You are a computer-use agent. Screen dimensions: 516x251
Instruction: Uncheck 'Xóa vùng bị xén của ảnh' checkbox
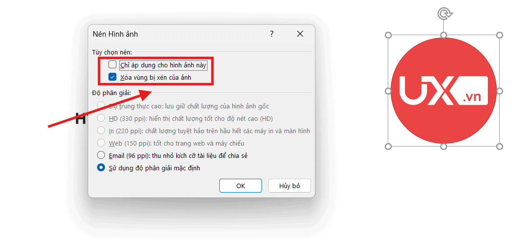pyautogui.click(x=112, y=77)
